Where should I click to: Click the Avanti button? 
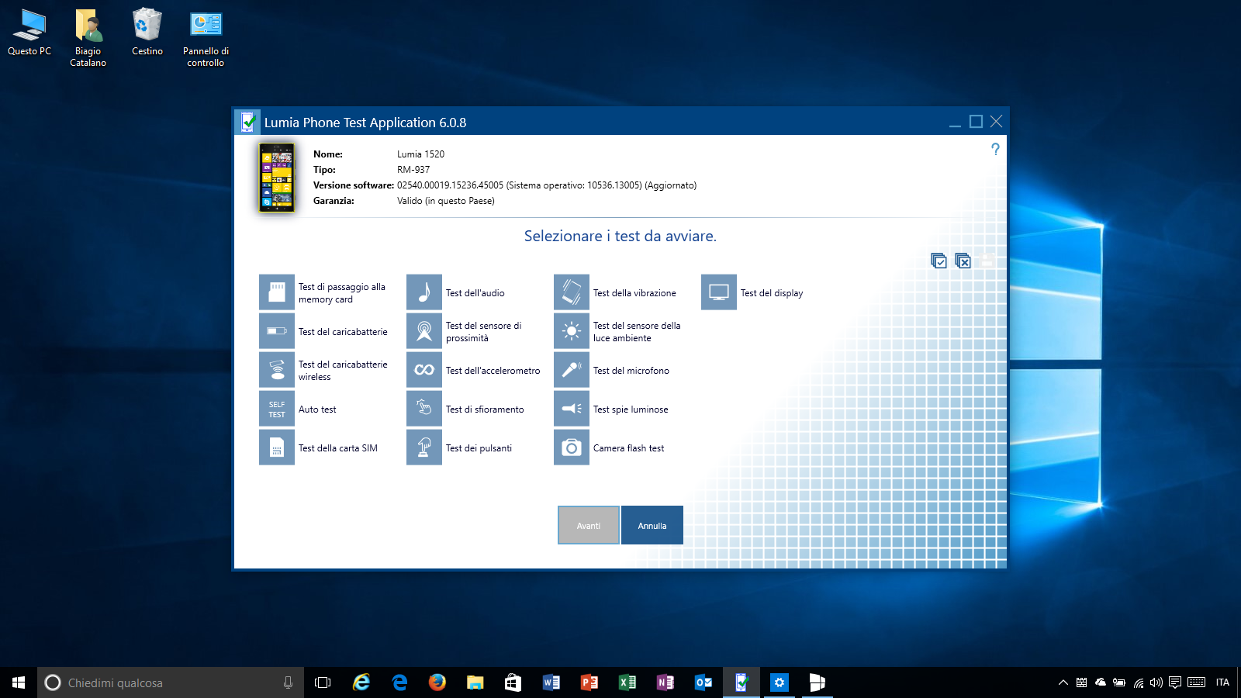[x=589, y=525]
